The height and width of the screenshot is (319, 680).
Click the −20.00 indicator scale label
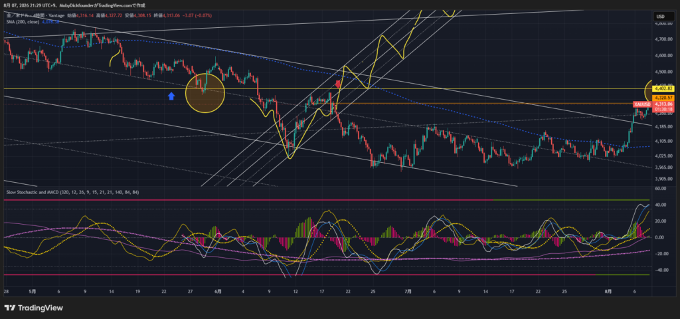[x=661, y=254]
